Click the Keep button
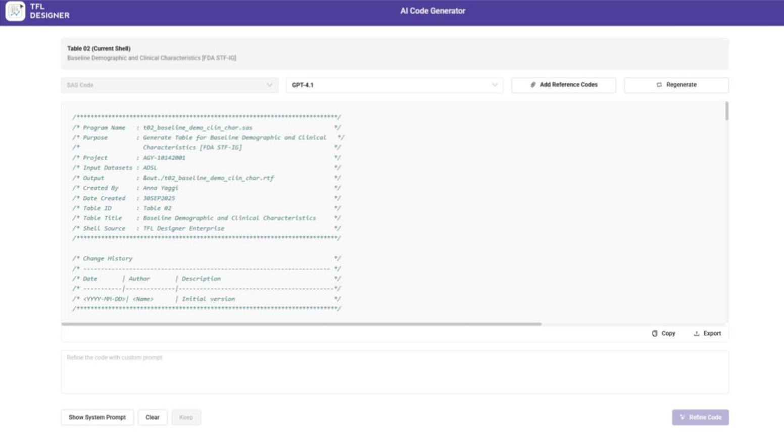This screenshot has width=784, height=432. click(x=185, y=417)
